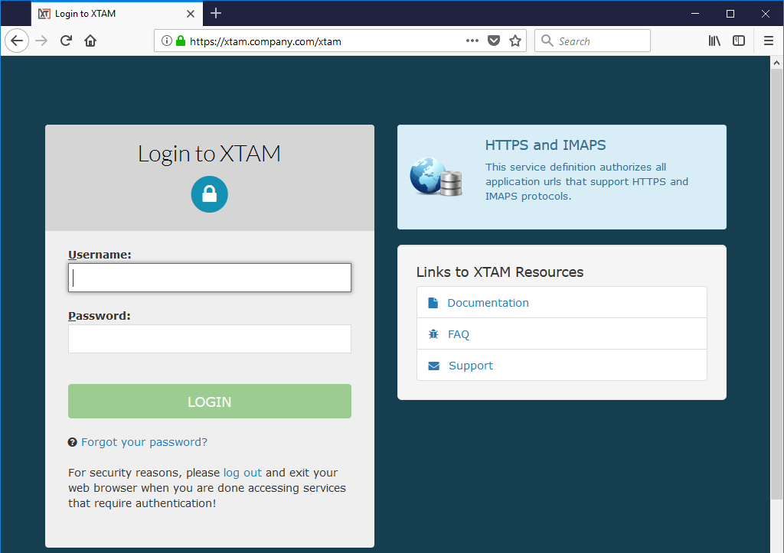This screenshot has width=784, height=553.
Task: Toggle the site information panel via the info icon
Action: point(167,41)
